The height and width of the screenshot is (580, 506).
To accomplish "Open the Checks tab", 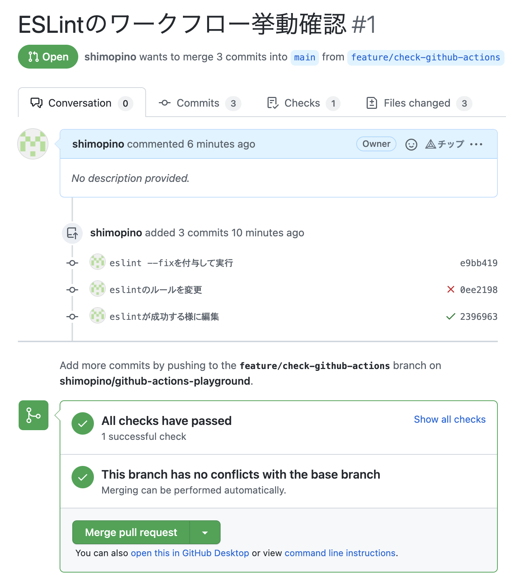I will click(x=303, y=103).
